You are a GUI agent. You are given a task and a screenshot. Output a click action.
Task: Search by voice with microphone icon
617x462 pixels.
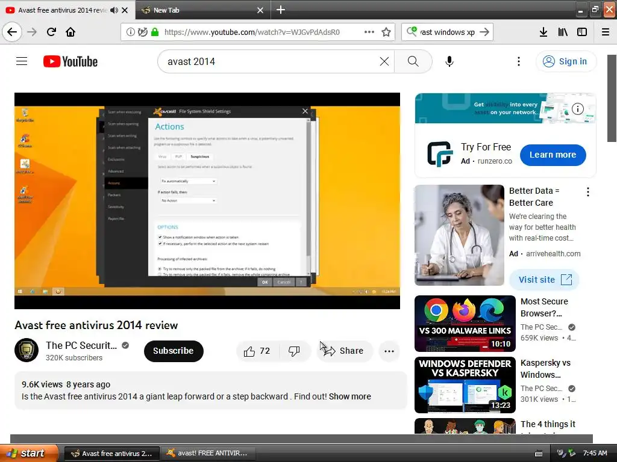coord(449,61)
